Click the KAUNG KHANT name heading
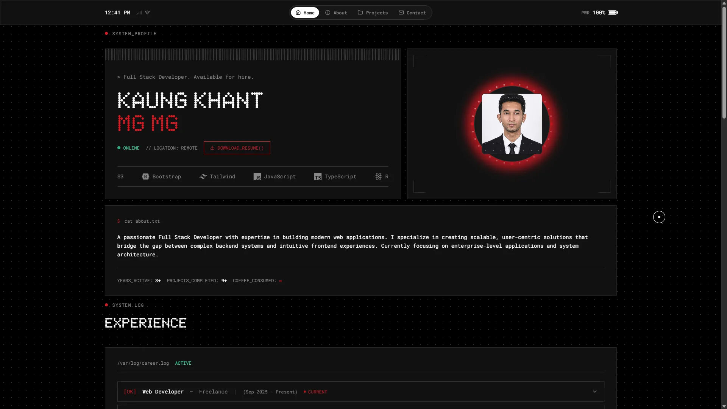Image resolution: width=727 pixels, height=409 pixels. [190, 100]
